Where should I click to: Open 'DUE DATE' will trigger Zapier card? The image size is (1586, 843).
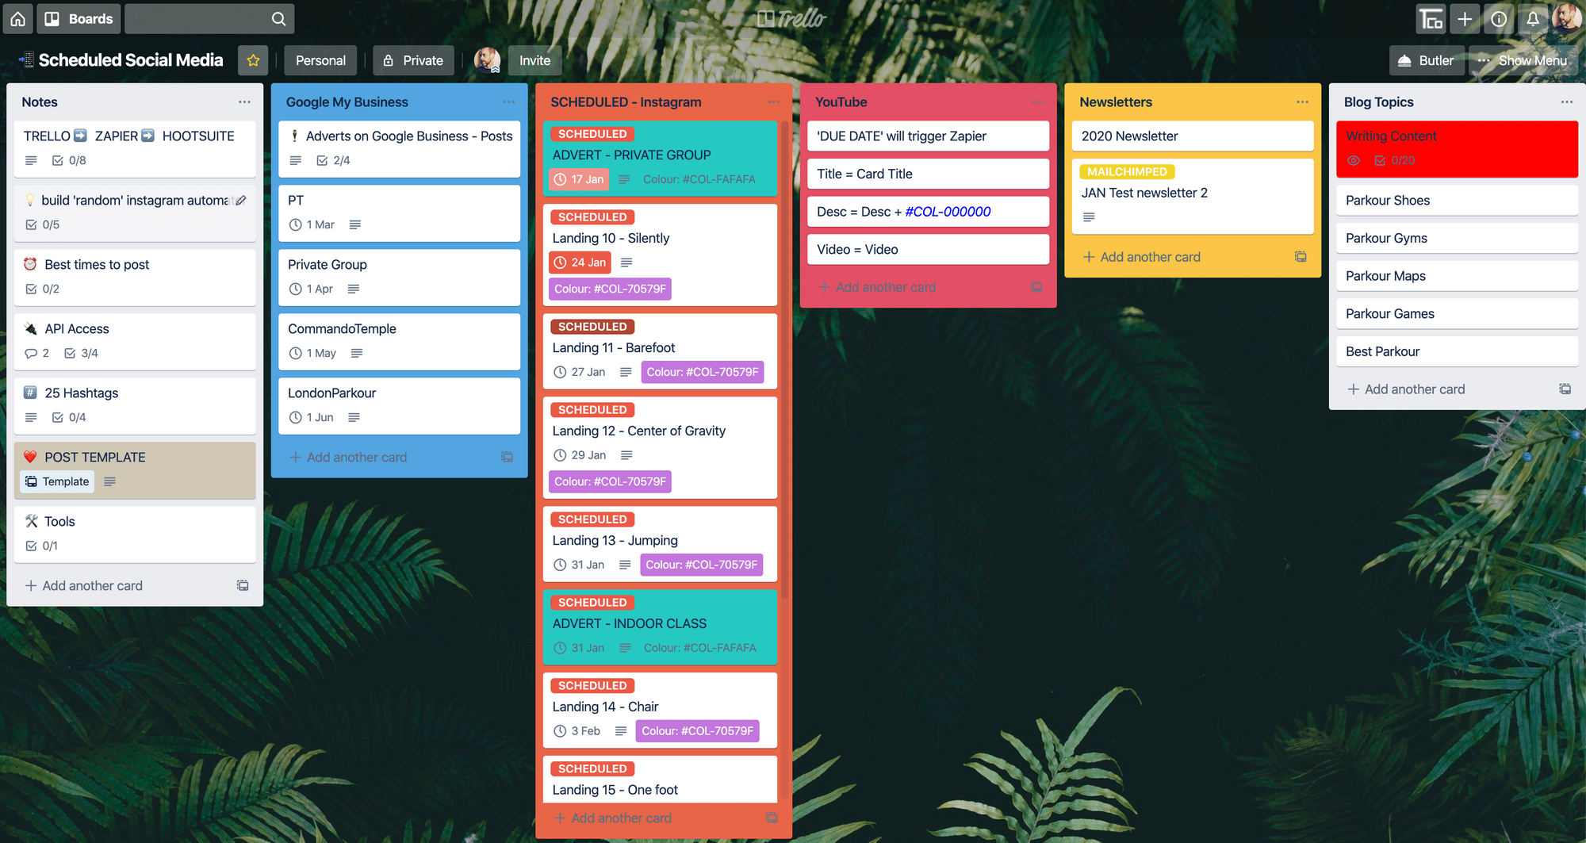coord(928,136)
